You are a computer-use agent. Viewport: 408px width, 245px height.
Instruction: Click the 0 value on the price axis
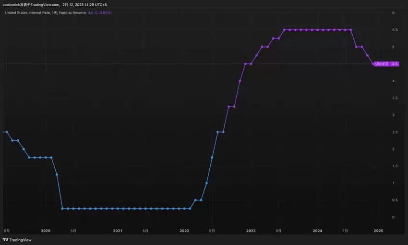(394, 217)
